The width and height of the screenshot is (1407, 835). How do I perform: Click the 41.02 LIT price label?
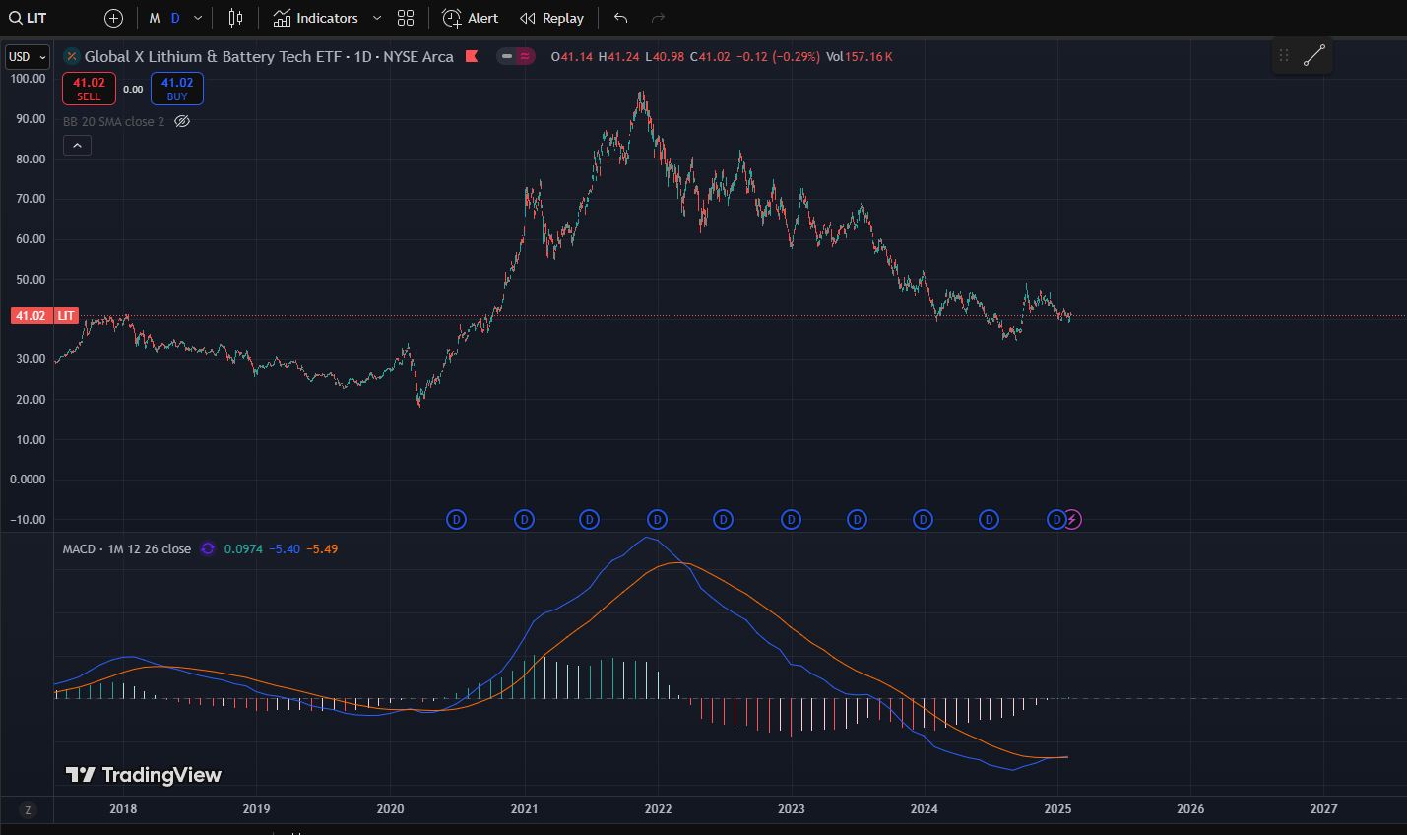44,316
